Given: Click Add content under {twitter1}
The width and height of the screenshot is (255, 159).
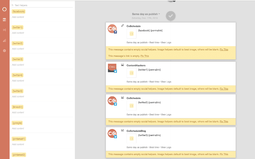Looking at the screenshot, I should pos(18,33).
